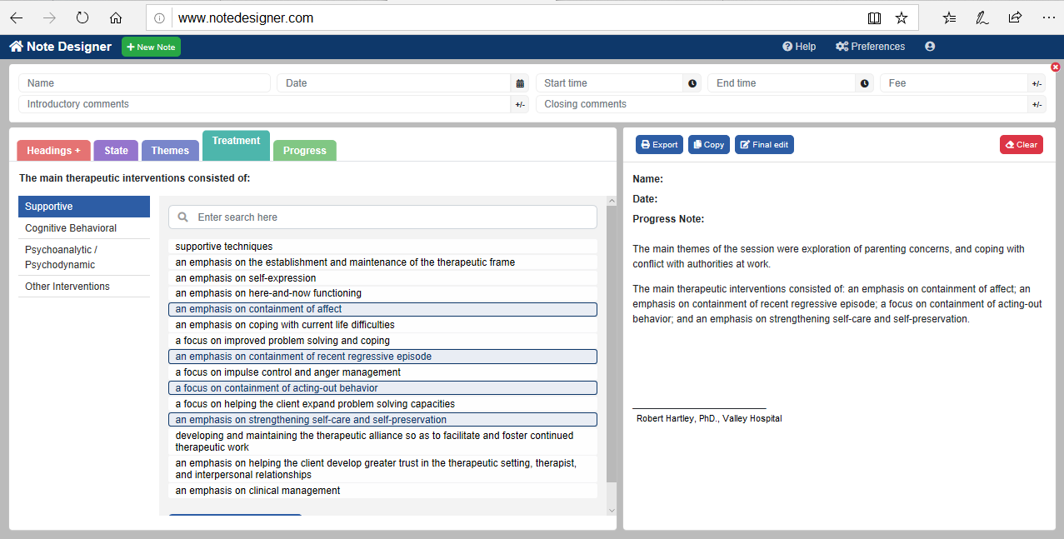Click the Fee input field
The width and height of the screenshot is (1064, 539).
(954, 83)
